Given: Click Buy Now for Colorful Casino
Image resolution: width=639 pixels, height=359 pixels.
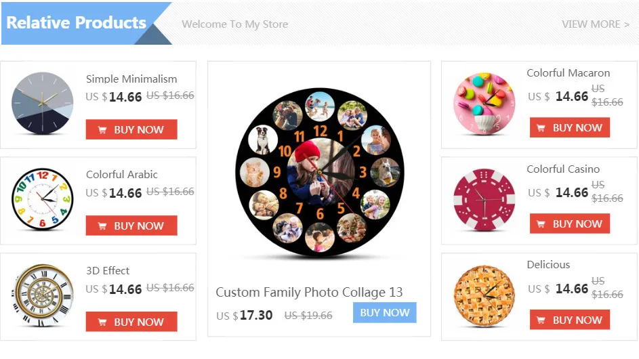Looking at the screenshot, I should 570,224.
